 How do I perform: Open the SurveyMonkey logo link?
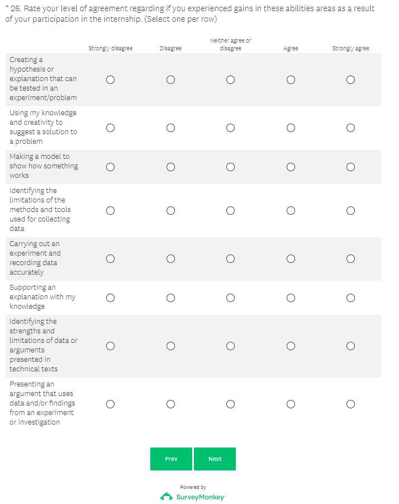[193, 497]
